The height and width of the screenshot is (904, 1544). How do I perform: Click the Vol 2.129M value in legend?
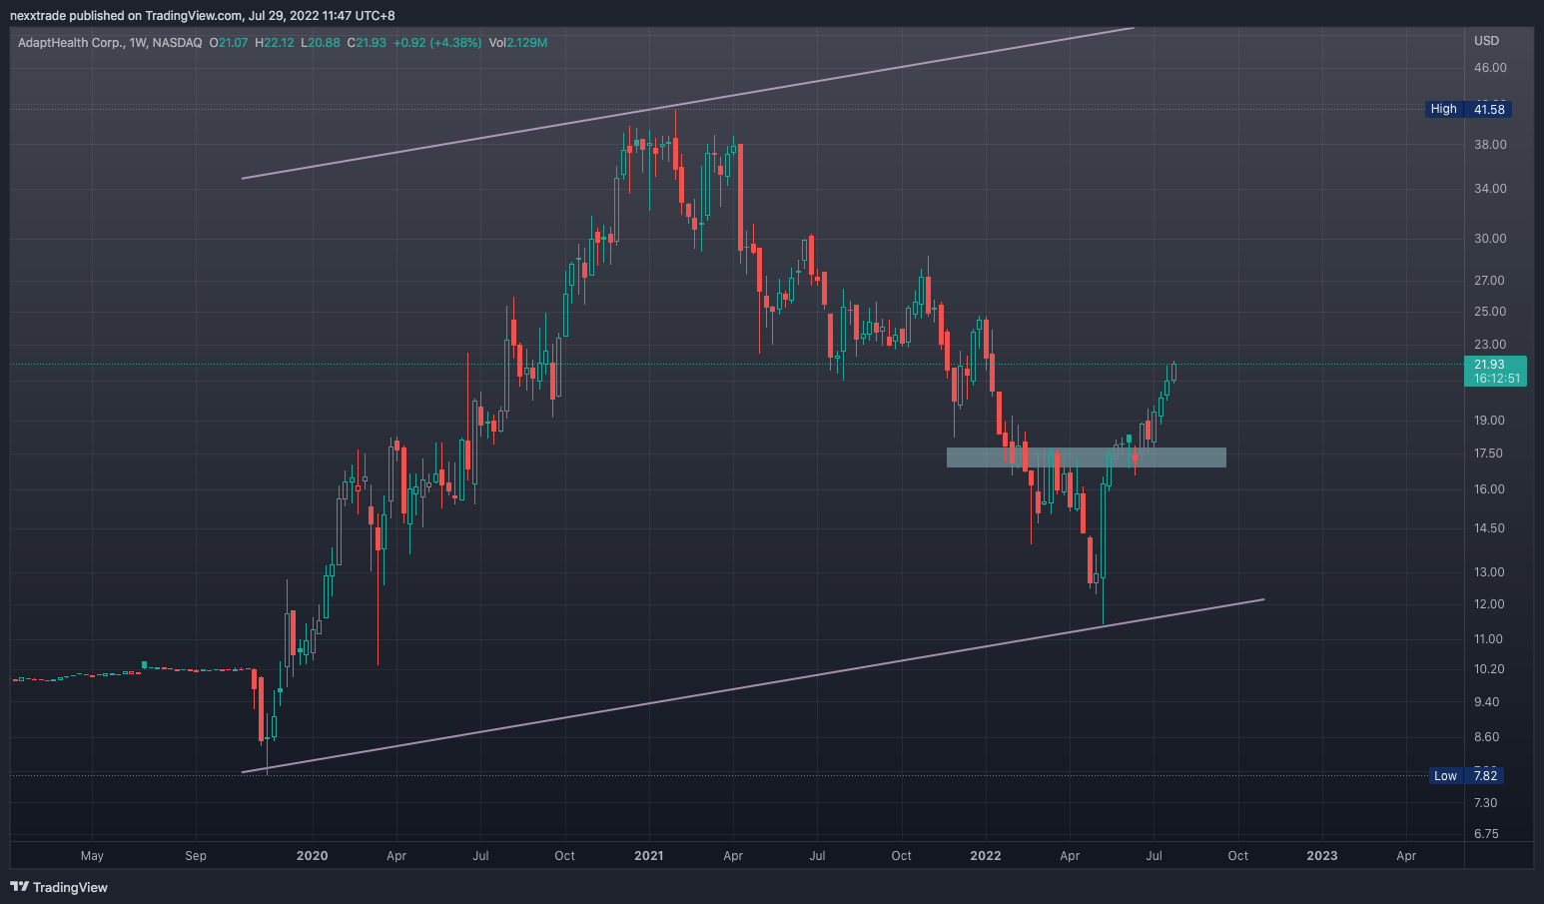click(x=518, y=43)
